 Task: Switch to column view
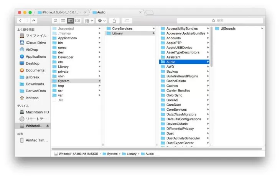point(70,21)
